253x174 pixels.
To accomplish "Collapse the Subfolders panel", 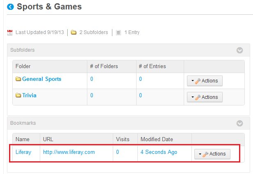I will [x=239, y=50].
